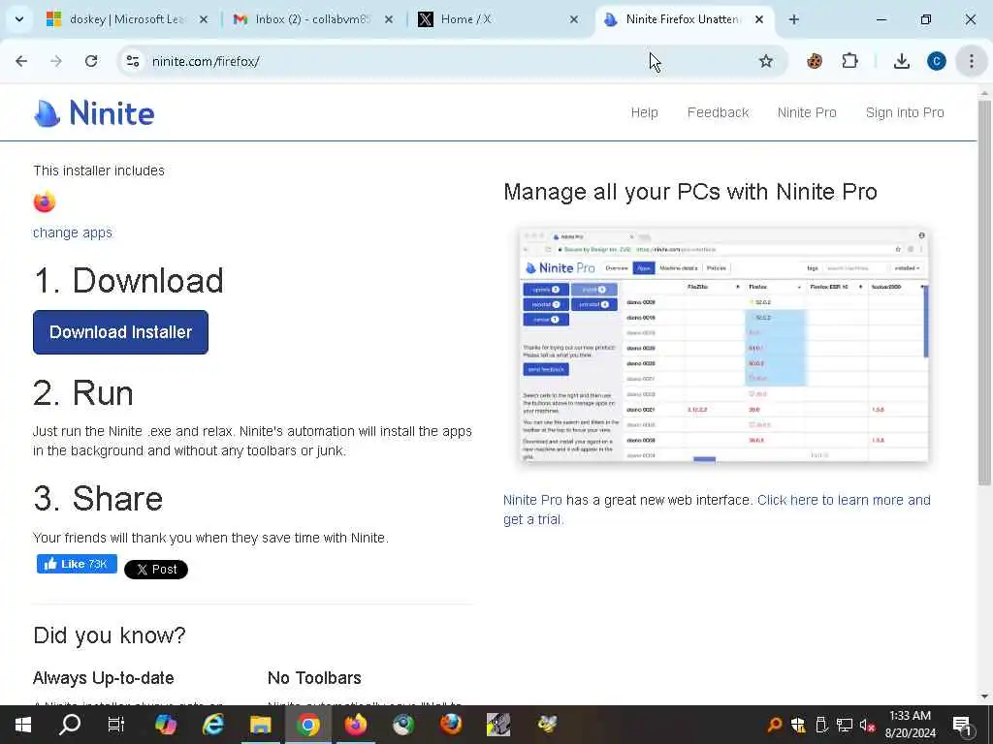
Task: Open the Help page link
Action: [644, 112]
